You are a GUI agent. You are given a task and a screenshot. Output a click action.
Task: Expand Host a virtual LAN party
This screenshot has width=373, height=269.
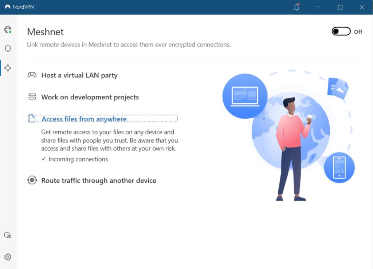point(79,75)
